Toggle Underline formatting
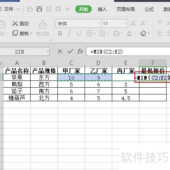The height and width of the screenshot is (170, 170). [x=79, y=33]
